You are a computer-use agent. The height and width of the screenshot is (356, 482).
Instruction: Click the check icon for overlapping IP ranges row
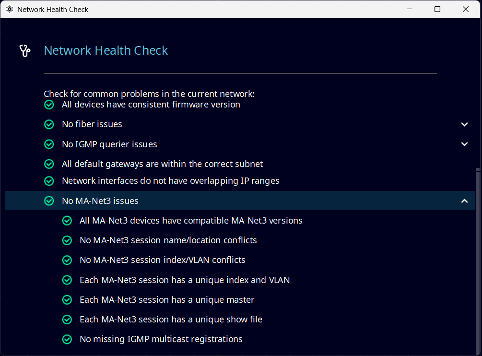coord(49,181)
